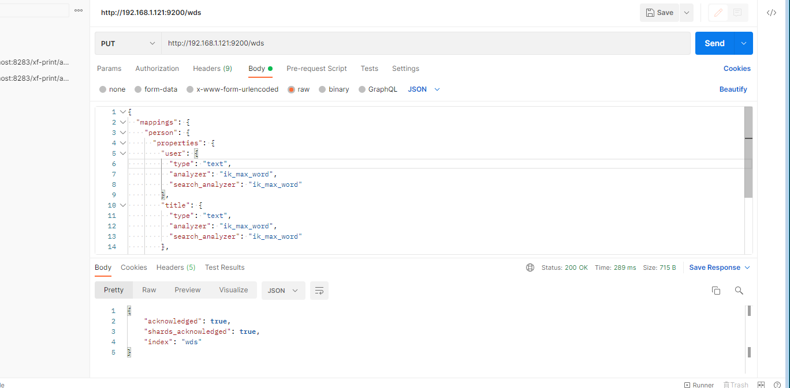The image size is (790, 388).
Task: Search the response with the magnifier icon
Action: (x=739, y=291)
